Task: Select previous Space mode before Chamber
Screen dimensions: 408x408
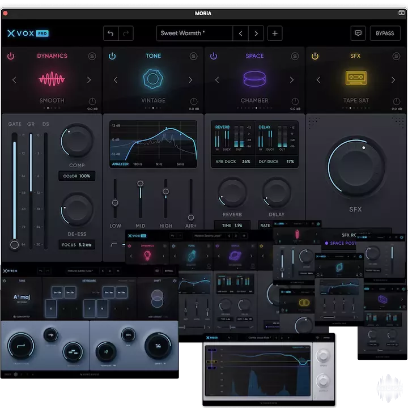Action: click(x=217, y=80)
